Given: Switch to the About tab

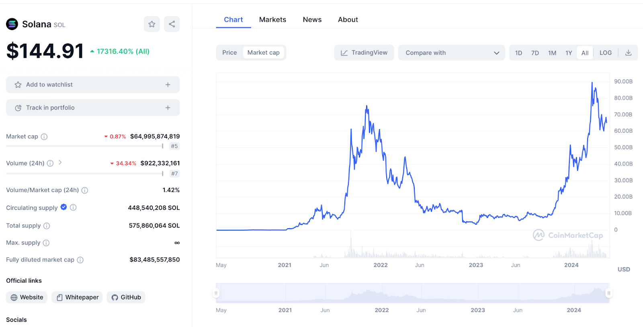Looking at the screenshot, I should [x=348, y=20].
